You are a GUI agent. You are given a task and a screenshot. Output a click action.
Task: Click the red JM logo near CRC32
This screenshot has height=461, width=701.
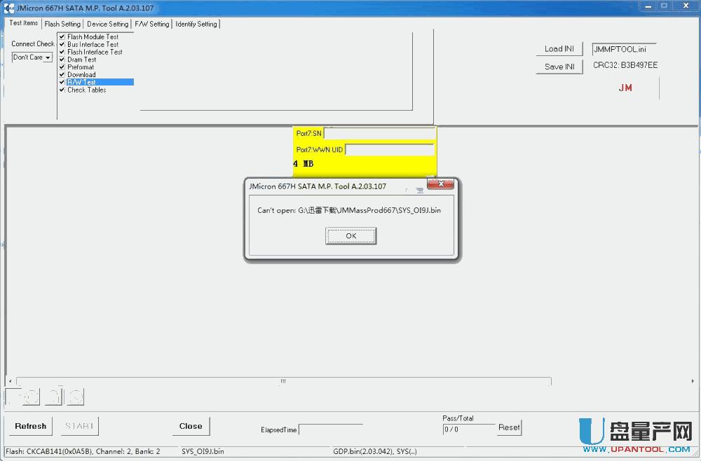click(625, 88)
